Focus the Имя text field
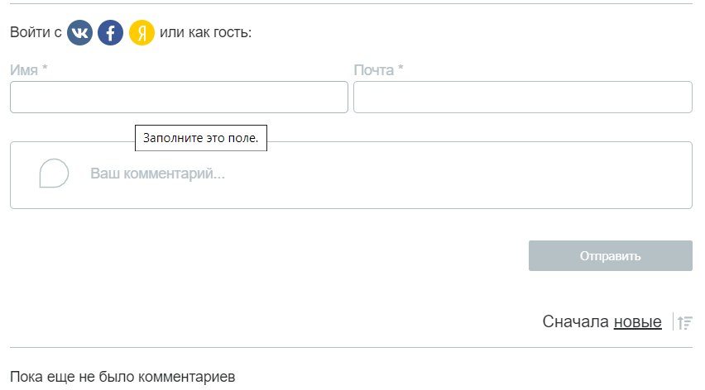Image resolution: width=705 pixels, height=390 pixels. pos(179,97)
